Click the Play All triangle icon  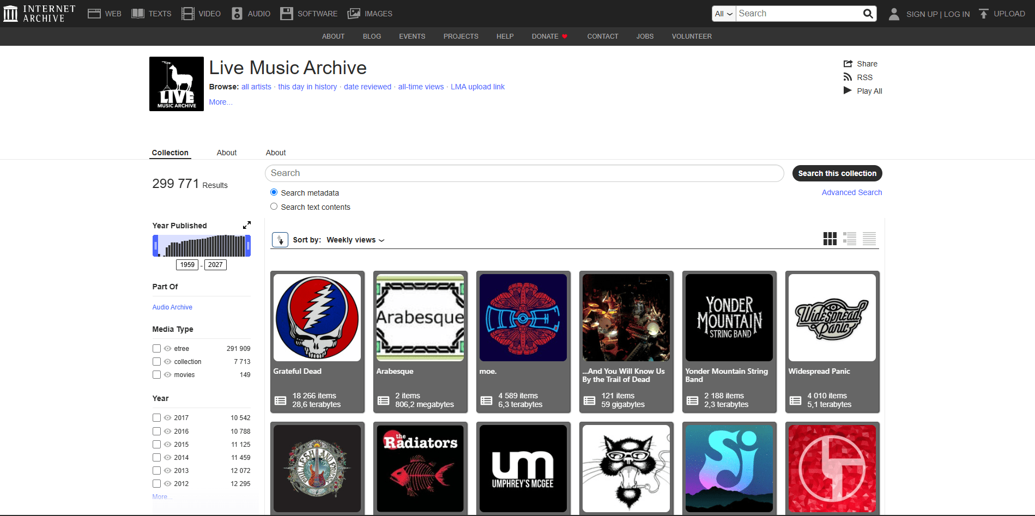pos(848,90)
